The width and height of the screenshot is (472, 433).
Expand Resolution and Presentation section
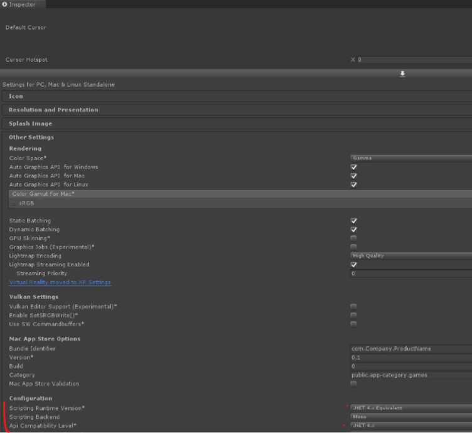click(x=53, y=110)
